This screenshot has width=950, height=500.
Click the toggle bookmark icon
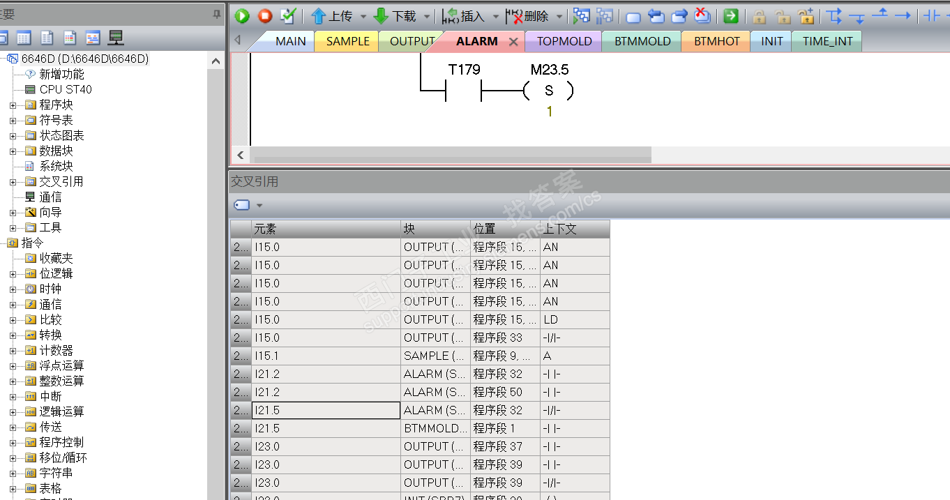point(633,16)
